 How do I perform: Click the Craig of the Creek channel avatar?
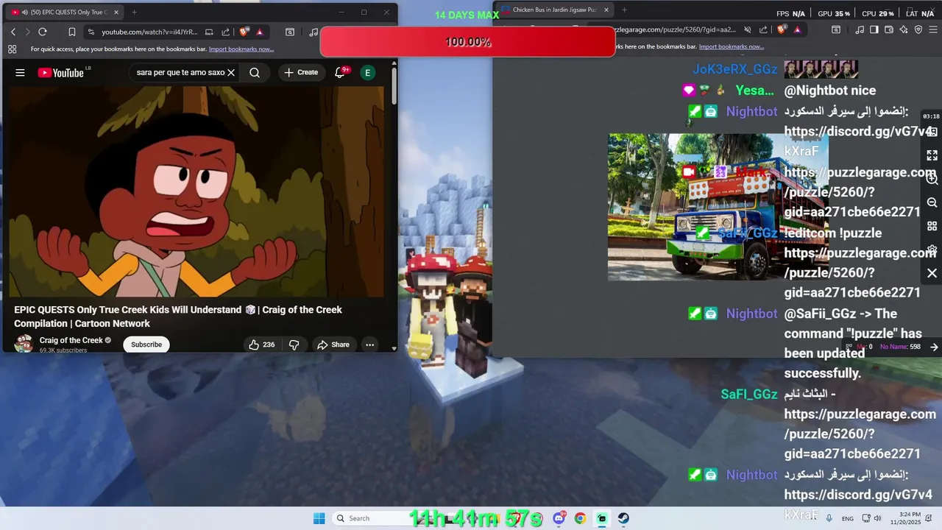(x=24, y=344)
